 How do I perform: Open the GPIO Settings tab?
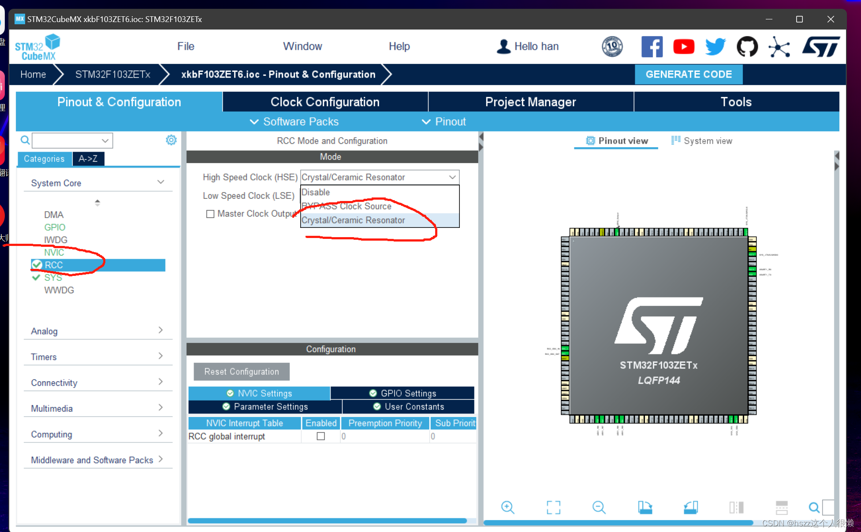pyautogui.click(x=403, y=393)
